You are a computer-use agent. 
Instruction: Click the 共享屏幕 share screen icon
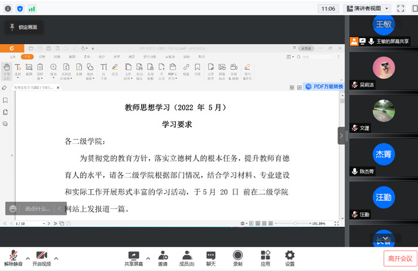(x=133, y=255)
